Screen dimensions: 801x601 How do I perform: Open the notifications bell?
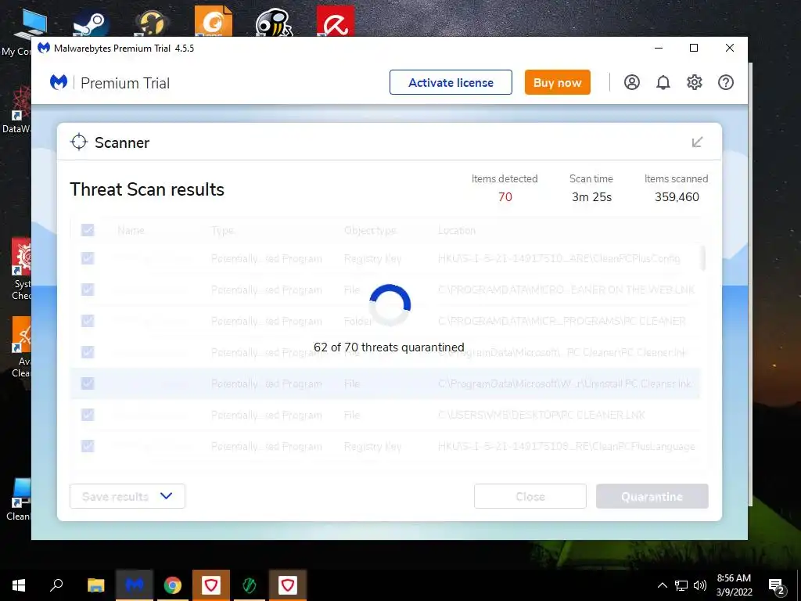point(663,82)
